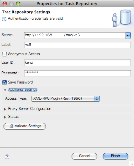Open the Access Type combo box

(x=66, y=99)
